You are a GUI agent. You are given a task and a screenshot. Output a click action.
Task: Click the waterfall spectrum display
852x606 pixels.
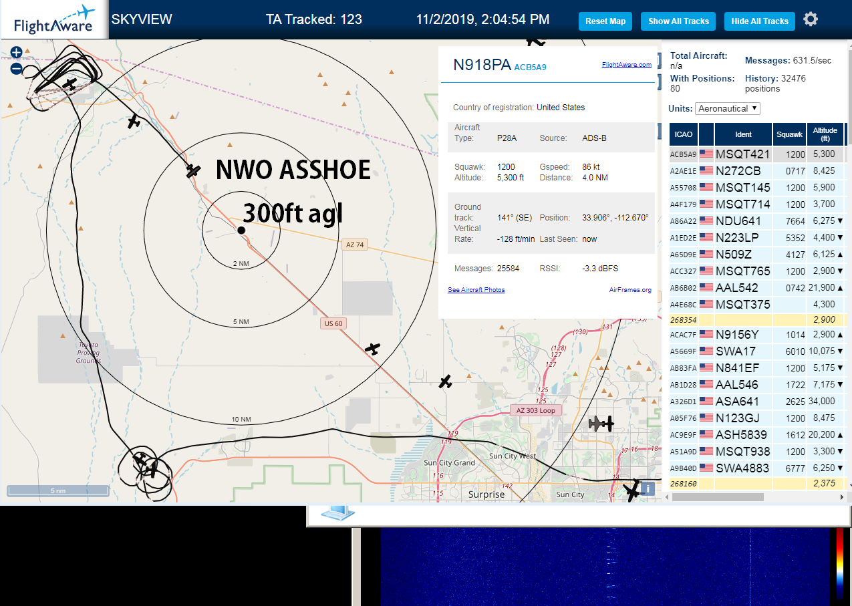605,567
